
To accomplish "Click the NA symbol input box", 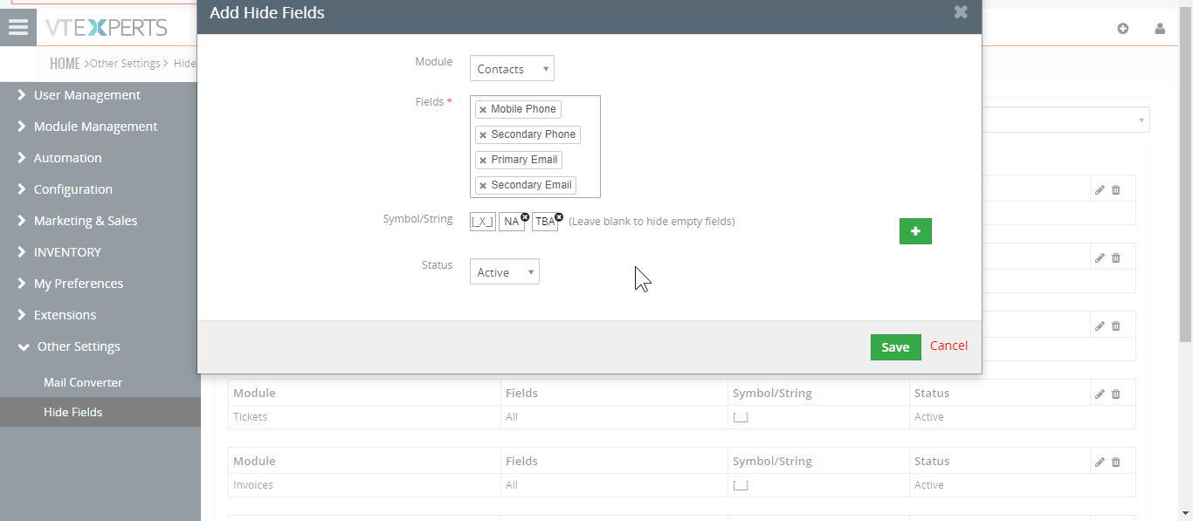I will pos(511,222).
